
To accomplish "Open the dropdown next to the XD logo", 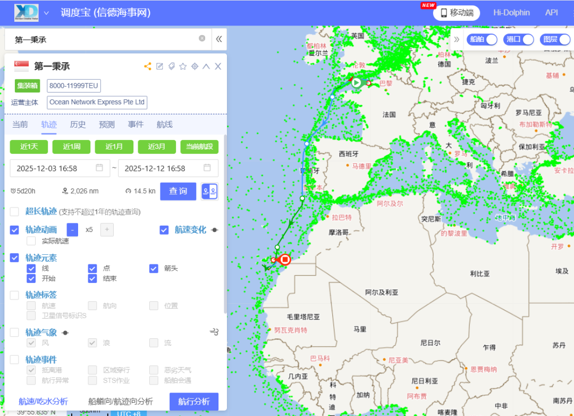I will 46,13.
